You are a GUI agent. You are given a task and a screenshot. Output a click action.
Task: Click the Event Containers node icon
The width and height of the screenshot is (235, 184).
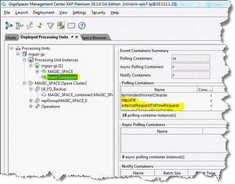44,77
